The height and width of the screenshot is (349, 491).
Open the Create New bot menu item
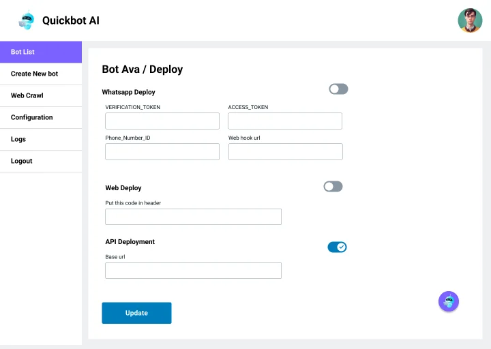41,74
